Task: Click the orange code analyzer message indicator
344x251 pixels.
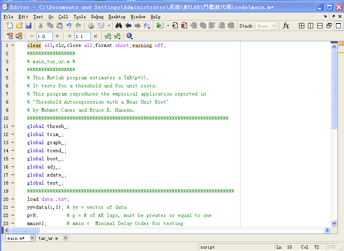Action: tap(341, 43)
